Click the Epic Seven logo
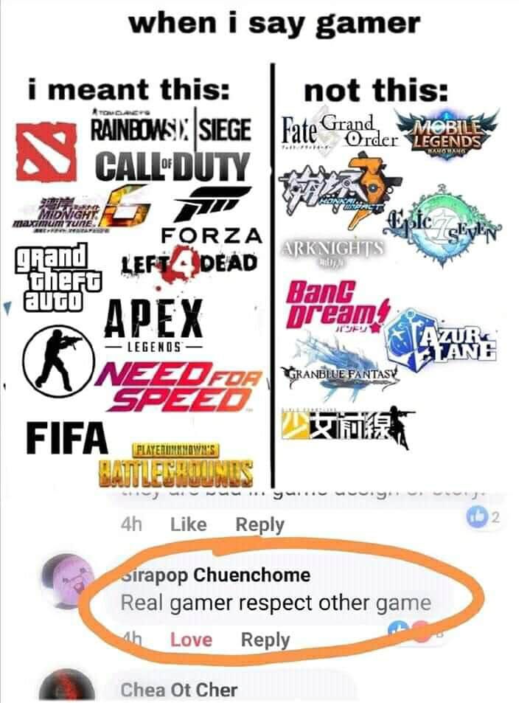This screenshot has height=703, width=530. (442, 226)
